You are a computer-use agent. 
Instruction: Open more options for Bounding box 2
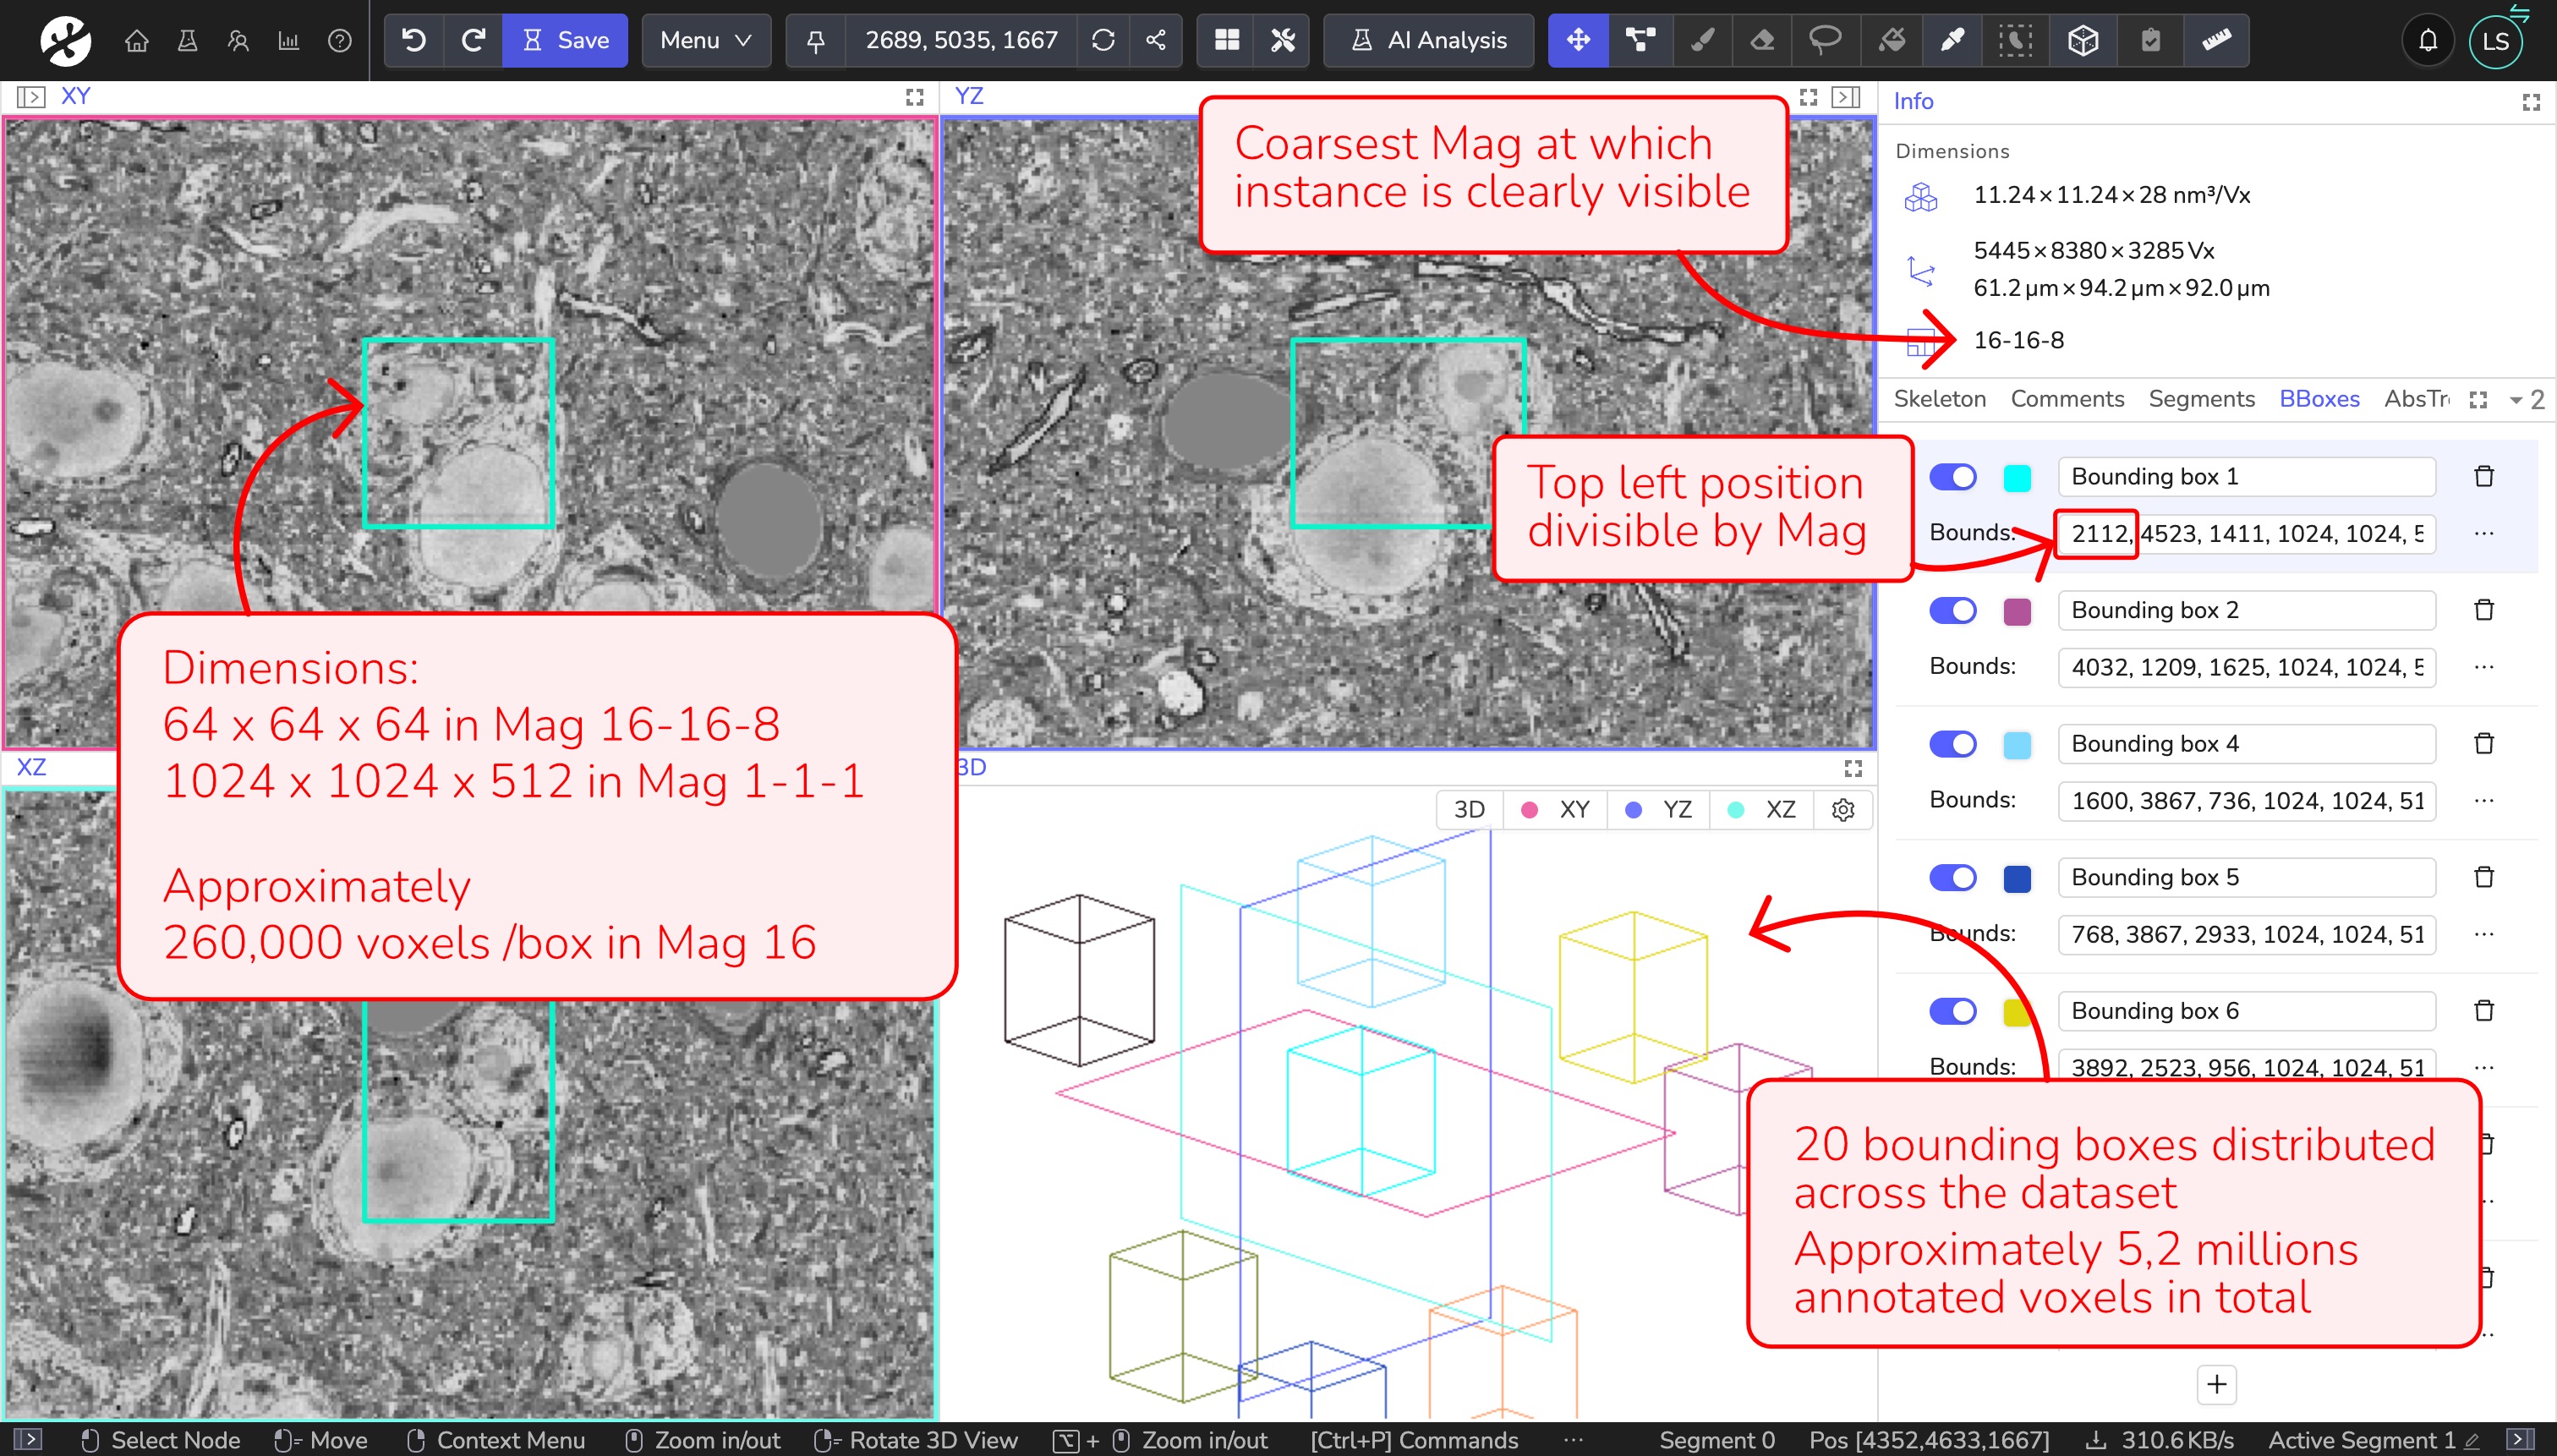click(2483, 667)
